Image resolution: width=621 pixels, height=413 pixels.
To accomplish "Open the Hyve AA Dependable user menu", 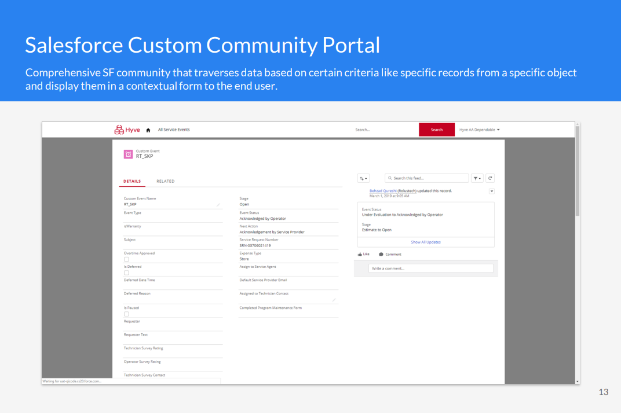I will coord(480,130).
